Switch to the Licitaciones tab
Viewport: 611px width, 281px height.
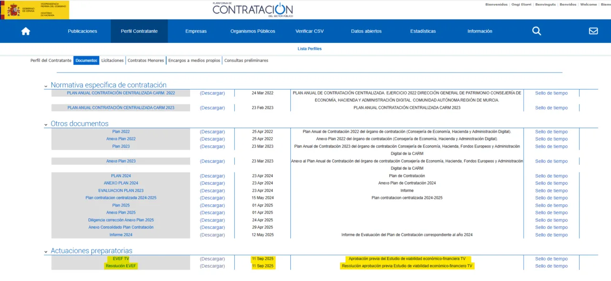point(113,61)
